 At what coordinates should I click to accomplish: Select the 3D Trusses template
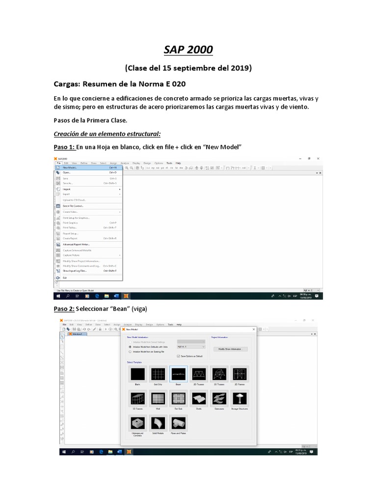coord(219,374)
